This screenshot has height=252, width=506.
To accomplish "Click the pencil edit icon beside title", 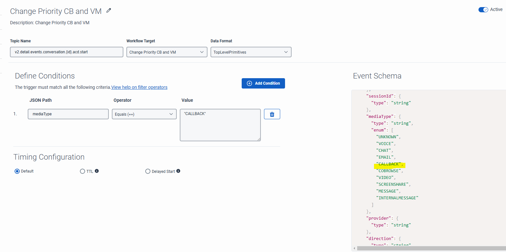I will point(109,11).
